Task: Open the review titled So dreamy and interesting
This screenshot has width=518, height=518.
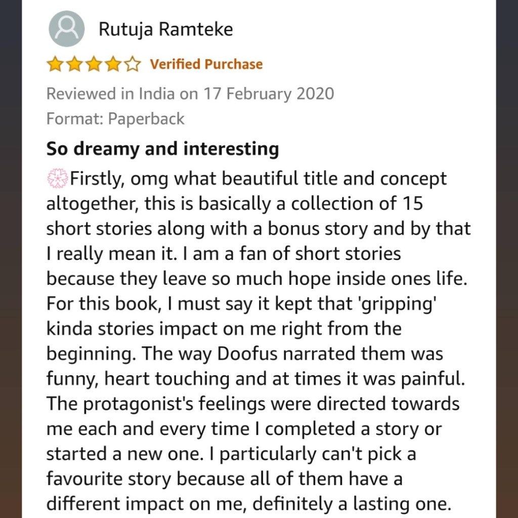Action: coord(162,149)
